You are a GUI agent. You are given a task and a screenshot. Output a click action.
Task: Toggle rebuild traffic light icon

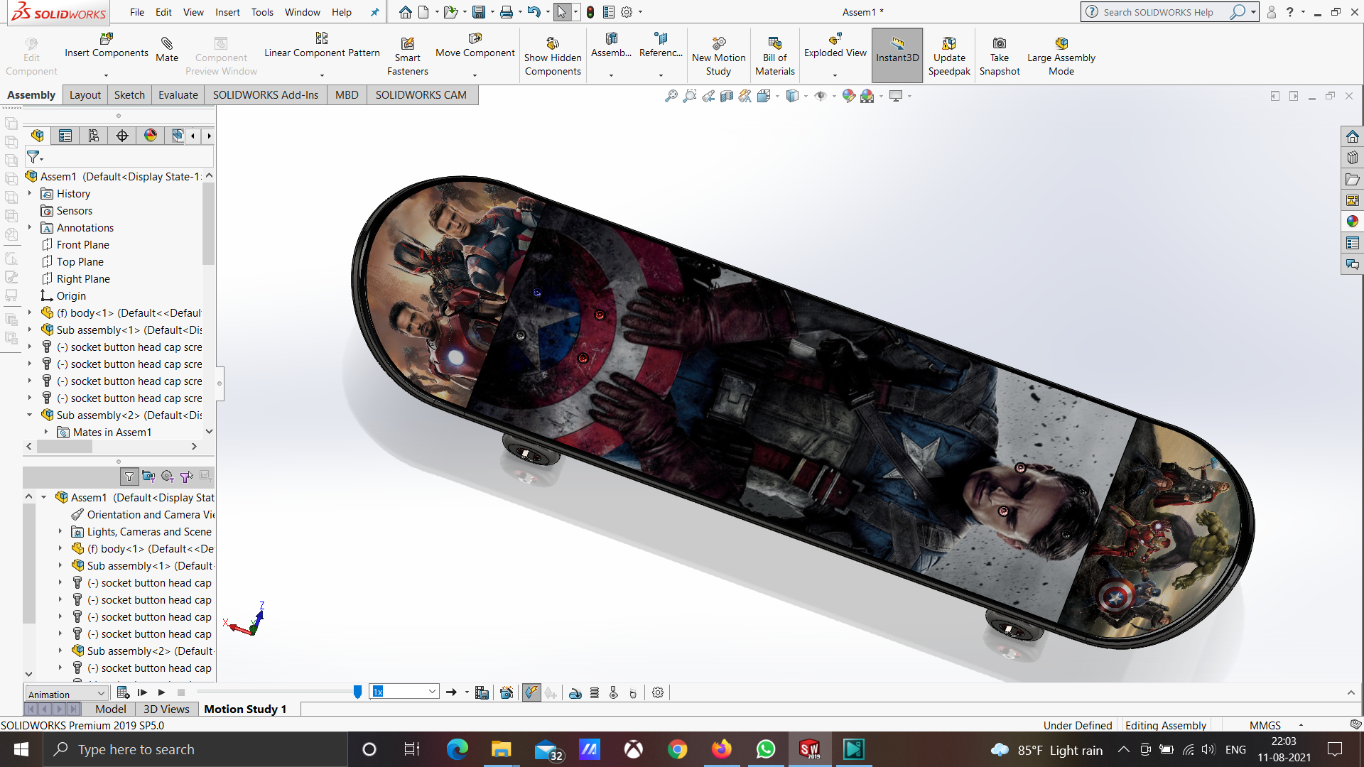coord(590,12)
